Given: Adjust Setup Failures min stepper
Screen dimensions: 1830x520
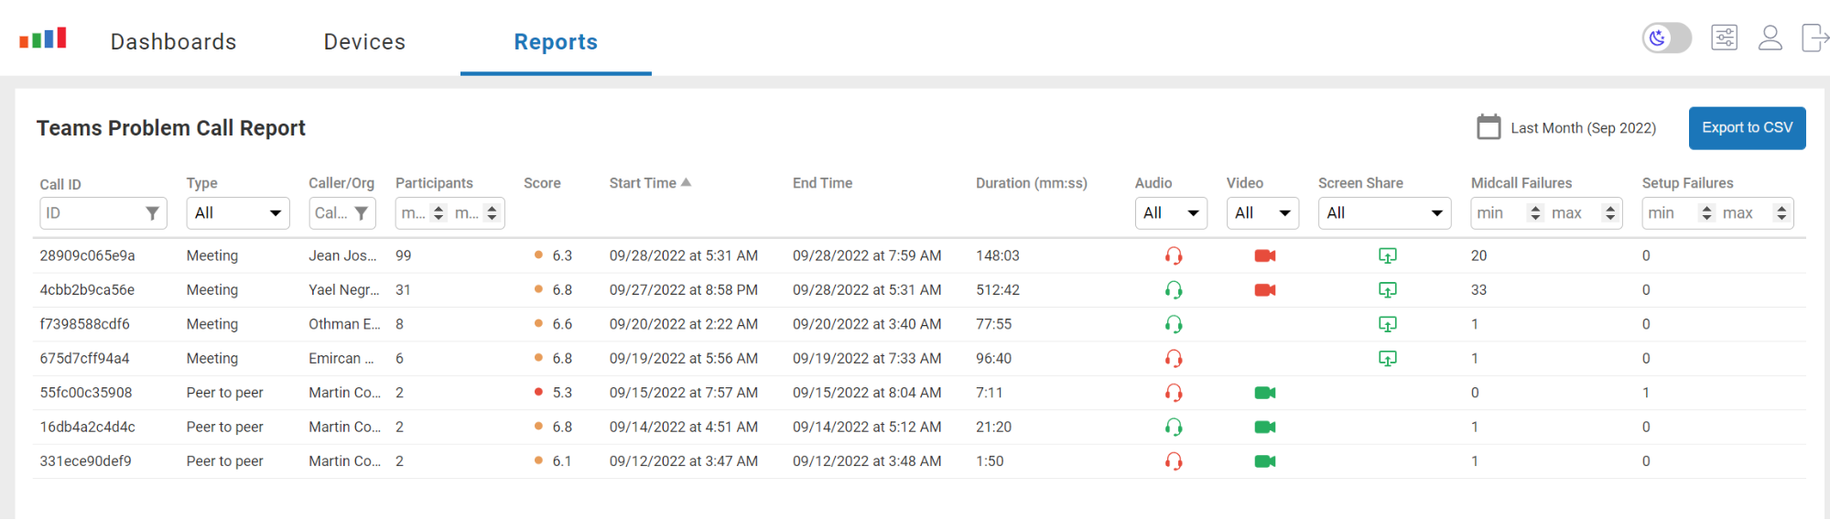Looking at the screenshot, I should (1706, 213).
